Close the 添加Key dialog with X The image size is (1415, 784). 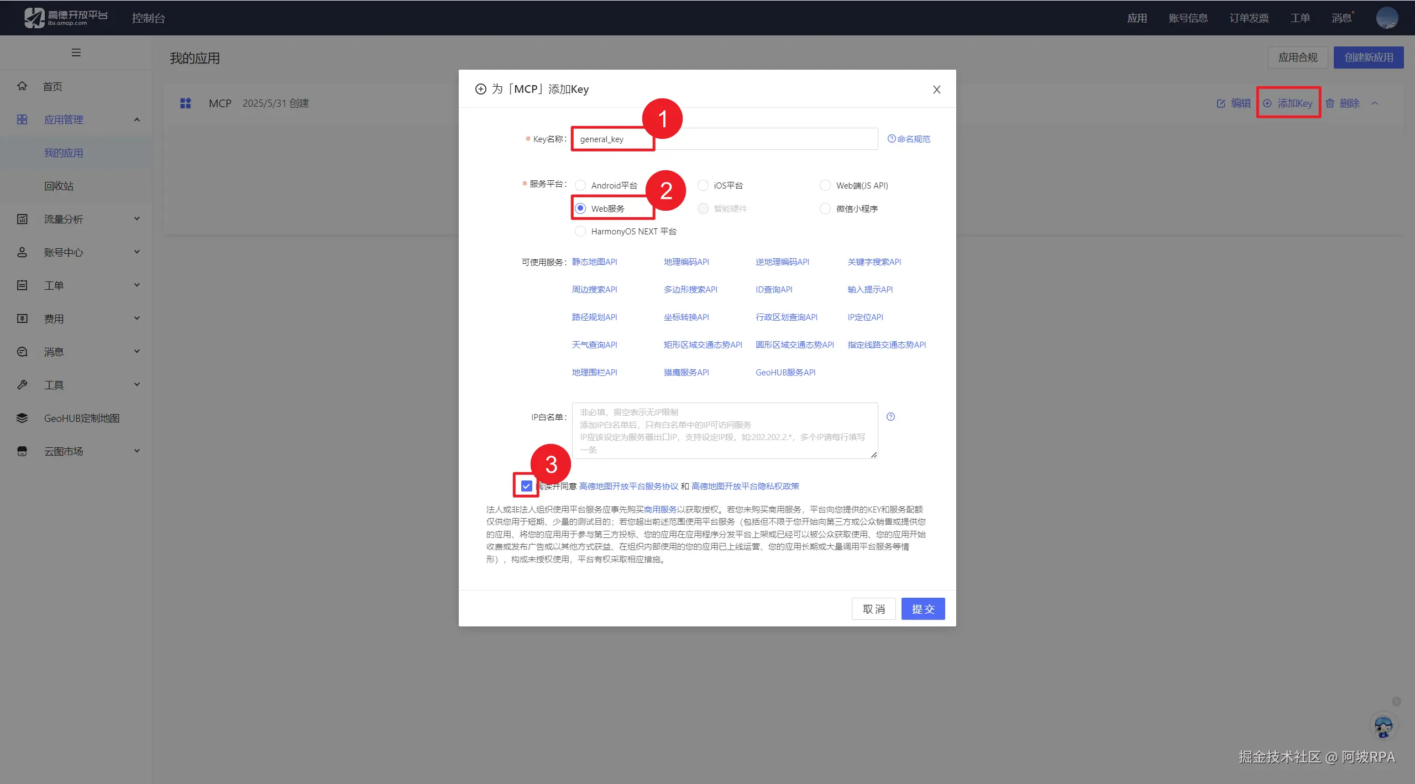point(936,90)
